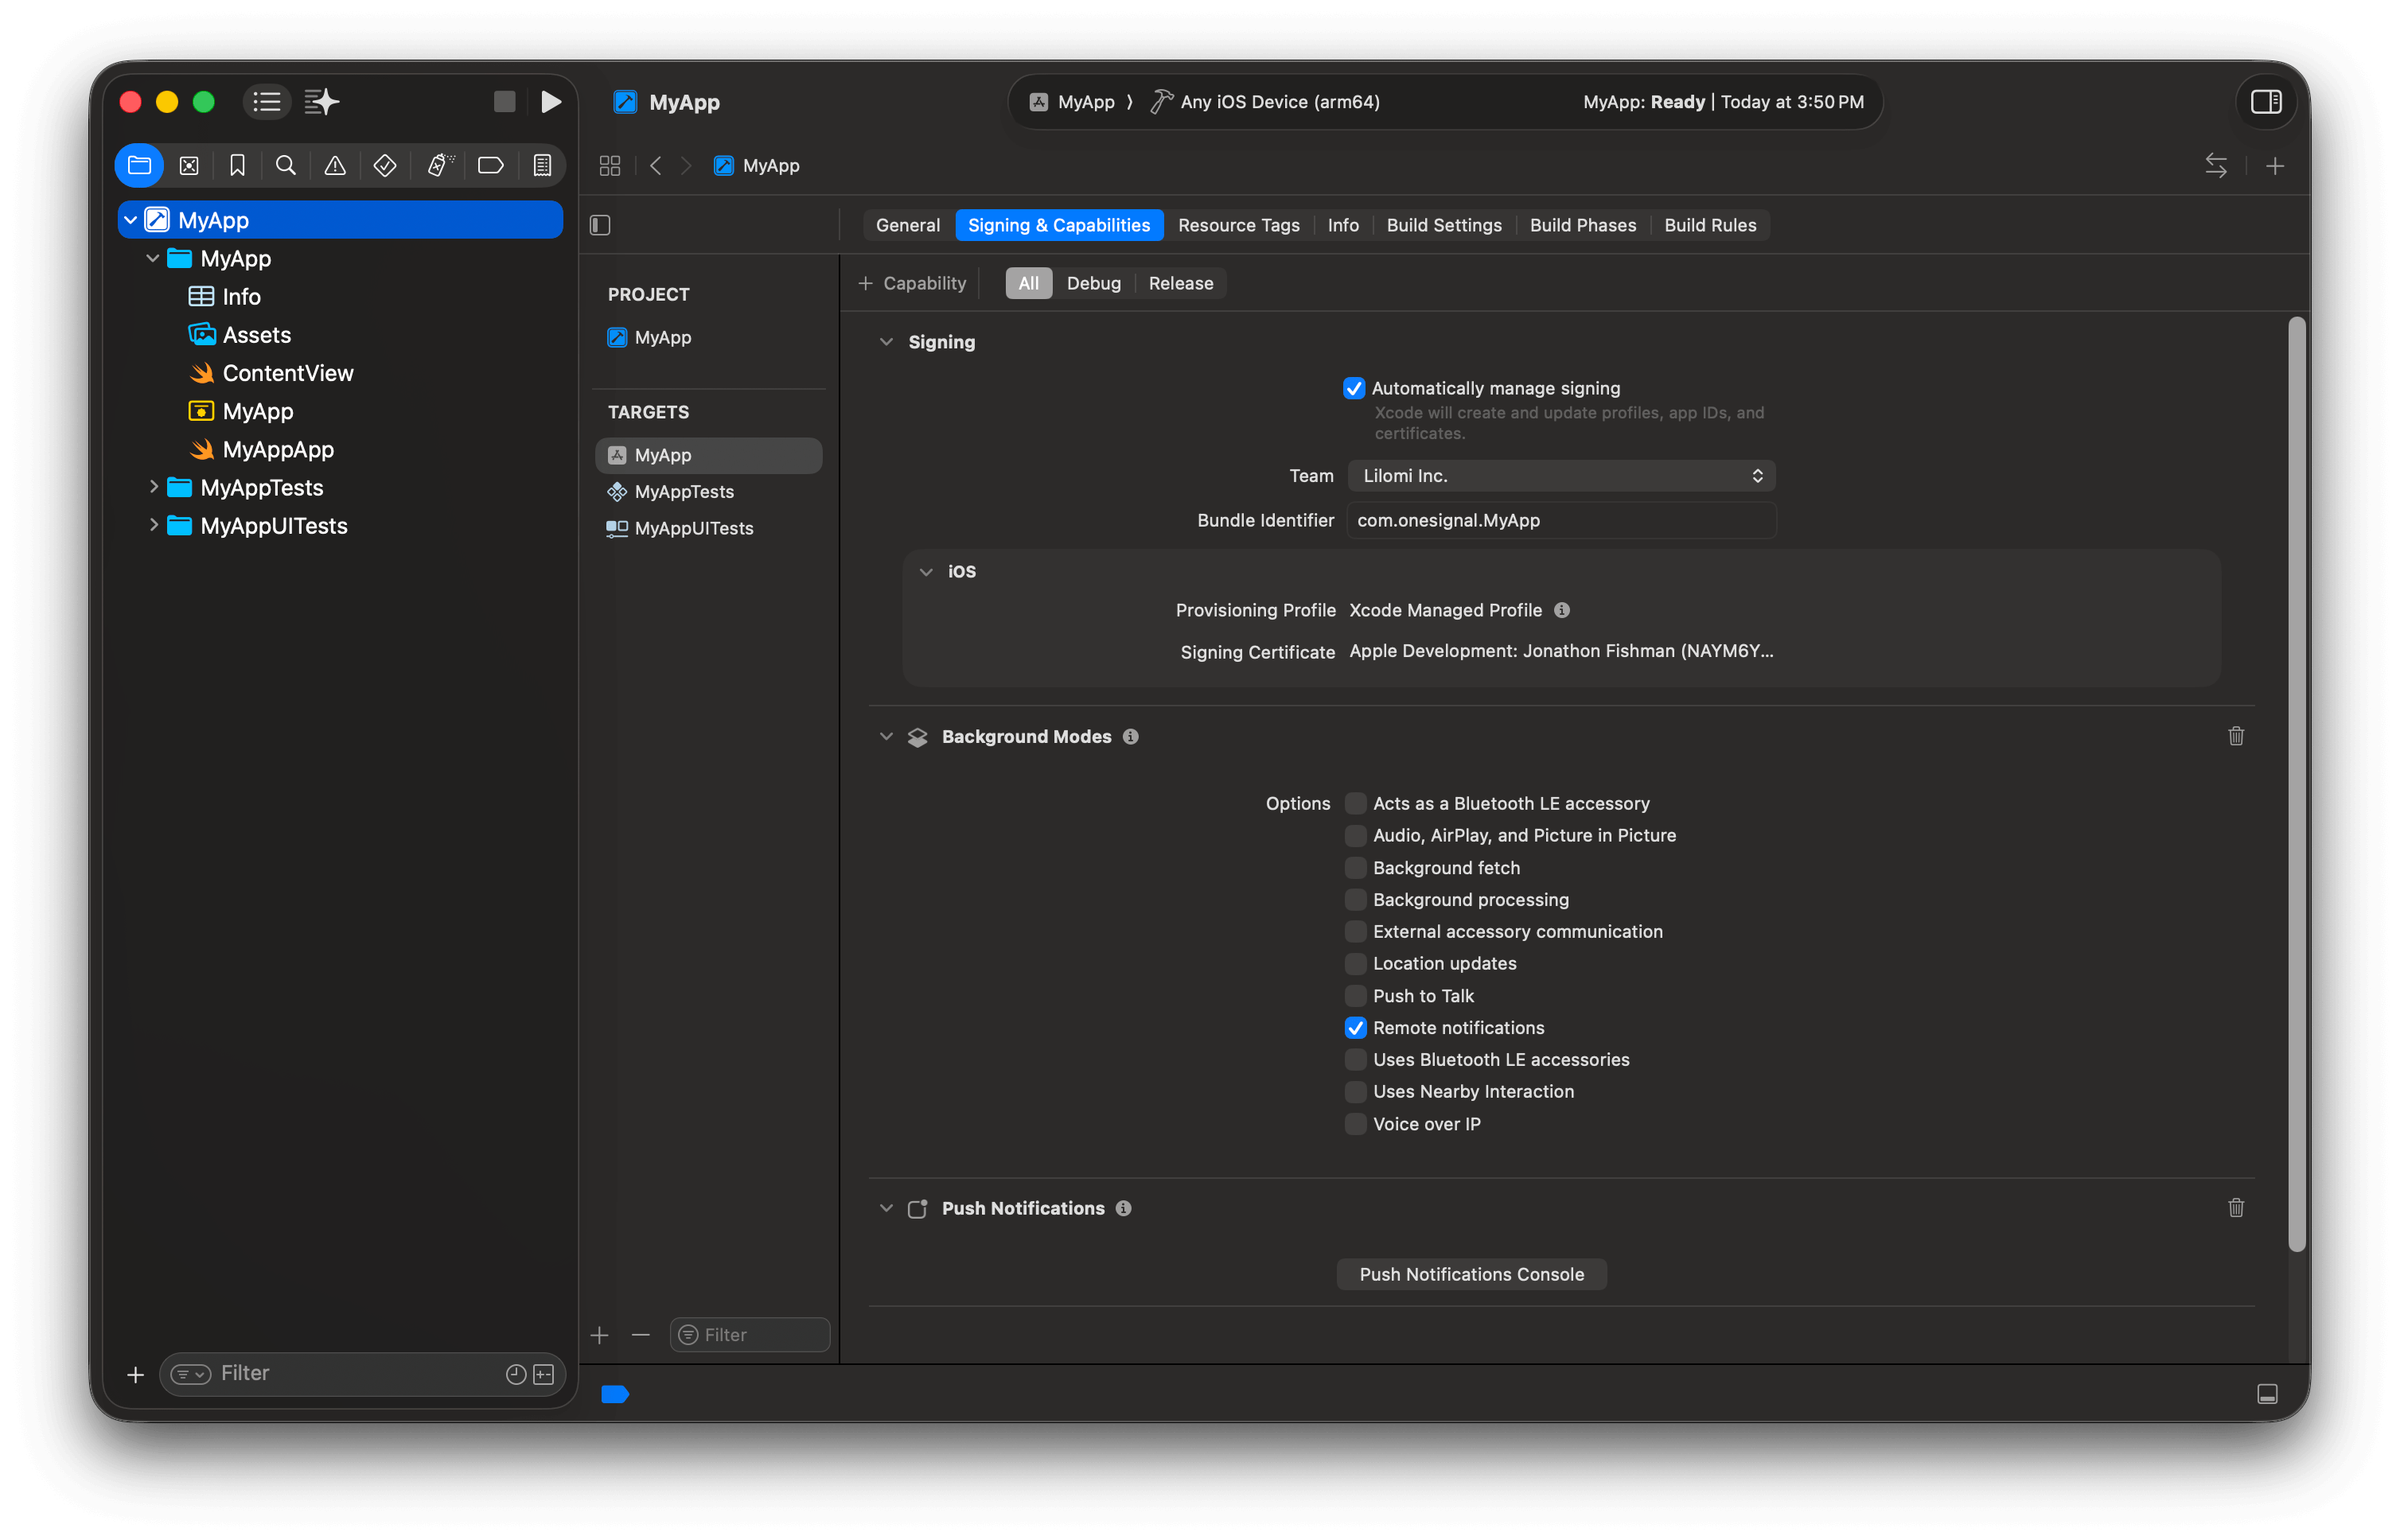
Task: Show the Bookmarks navigator
Action: pyautogui.click(x=237, y=165)
